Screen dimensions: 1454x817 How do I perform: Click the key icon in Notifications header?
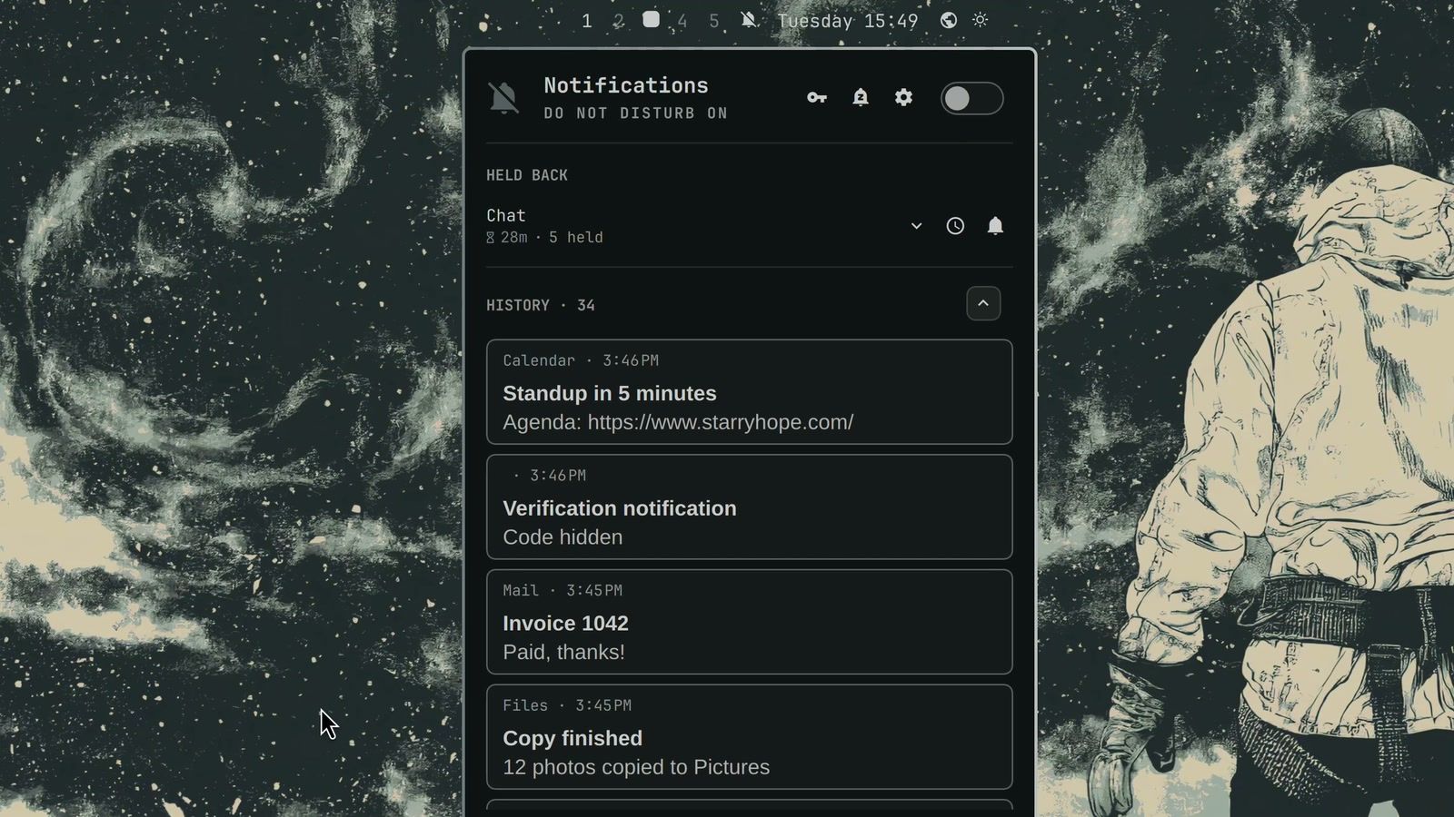pyautogui.click(x=817, y=98)
